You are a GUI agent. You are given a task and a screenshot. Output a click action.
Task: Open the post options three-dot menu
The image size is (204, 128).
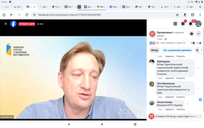pyautogui.click(x=199, y=34)
